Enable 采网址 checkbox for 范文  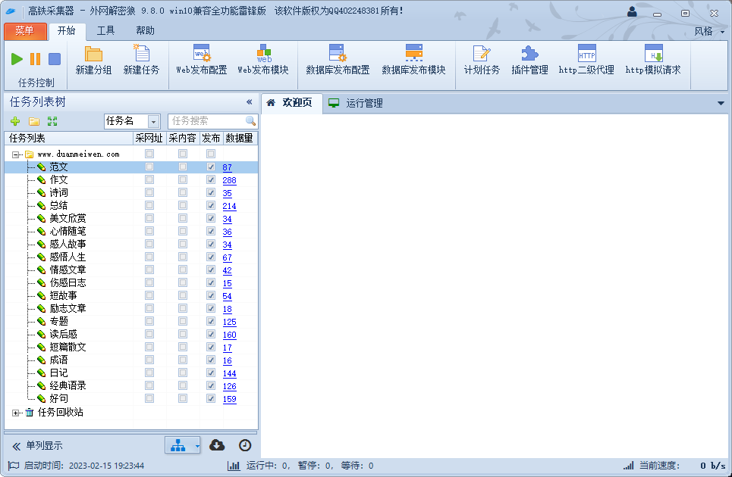click(x=149, y=166)
